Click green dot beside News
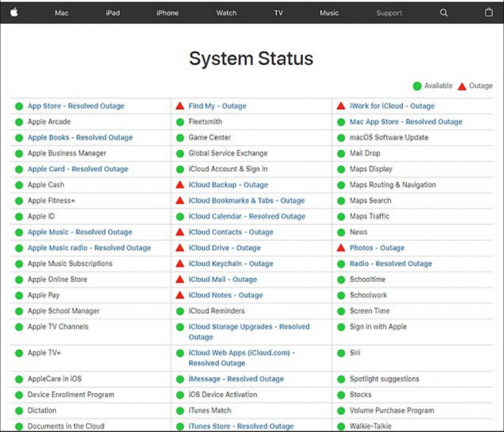The image size is (504, 432). pos(341,232)
